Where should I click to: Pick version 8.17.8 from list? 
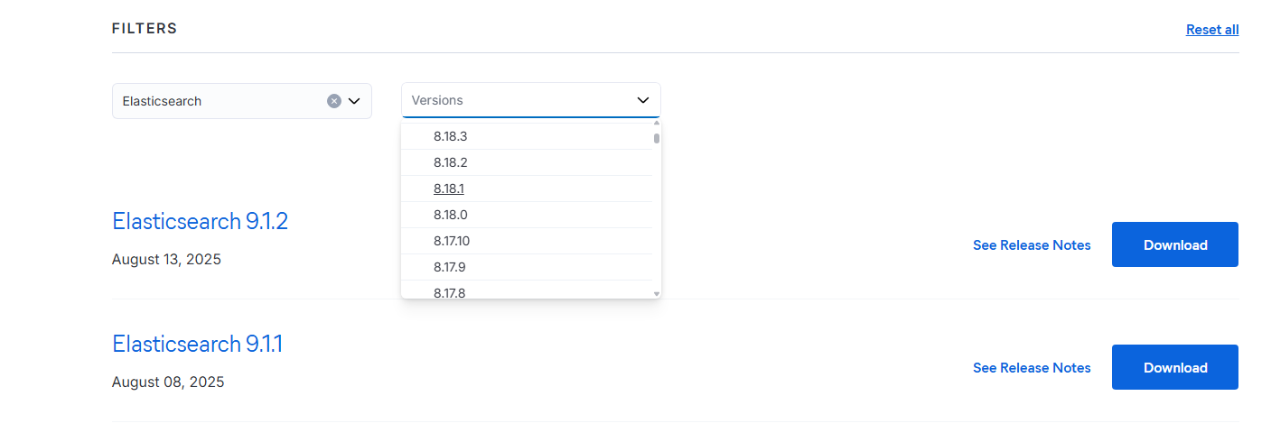tap(450, 292)
